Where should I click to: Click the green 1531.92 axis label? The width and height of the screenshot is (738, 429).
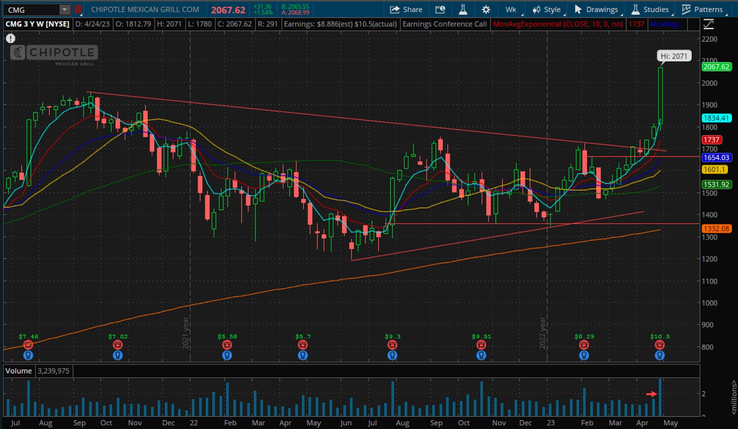click(716, 184)
